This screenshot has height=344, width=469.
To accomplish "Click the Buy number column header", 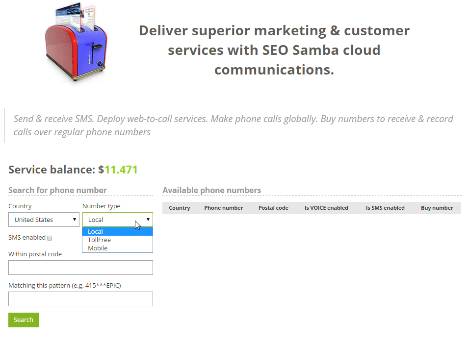I will pos(437,208).
